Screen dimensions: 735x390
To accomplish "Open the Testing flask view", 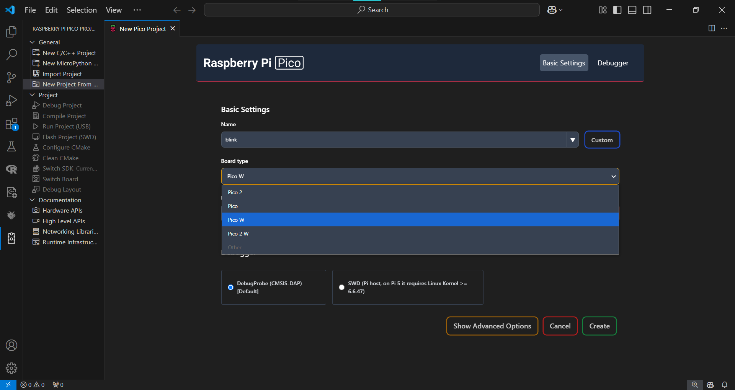I will [11, 146].
